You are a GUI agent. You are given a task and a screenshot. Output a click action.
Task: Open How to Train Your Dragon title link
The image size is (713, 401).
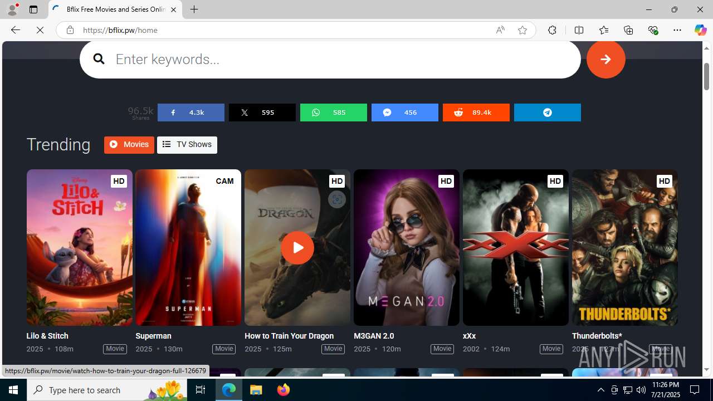coord(289,336)
